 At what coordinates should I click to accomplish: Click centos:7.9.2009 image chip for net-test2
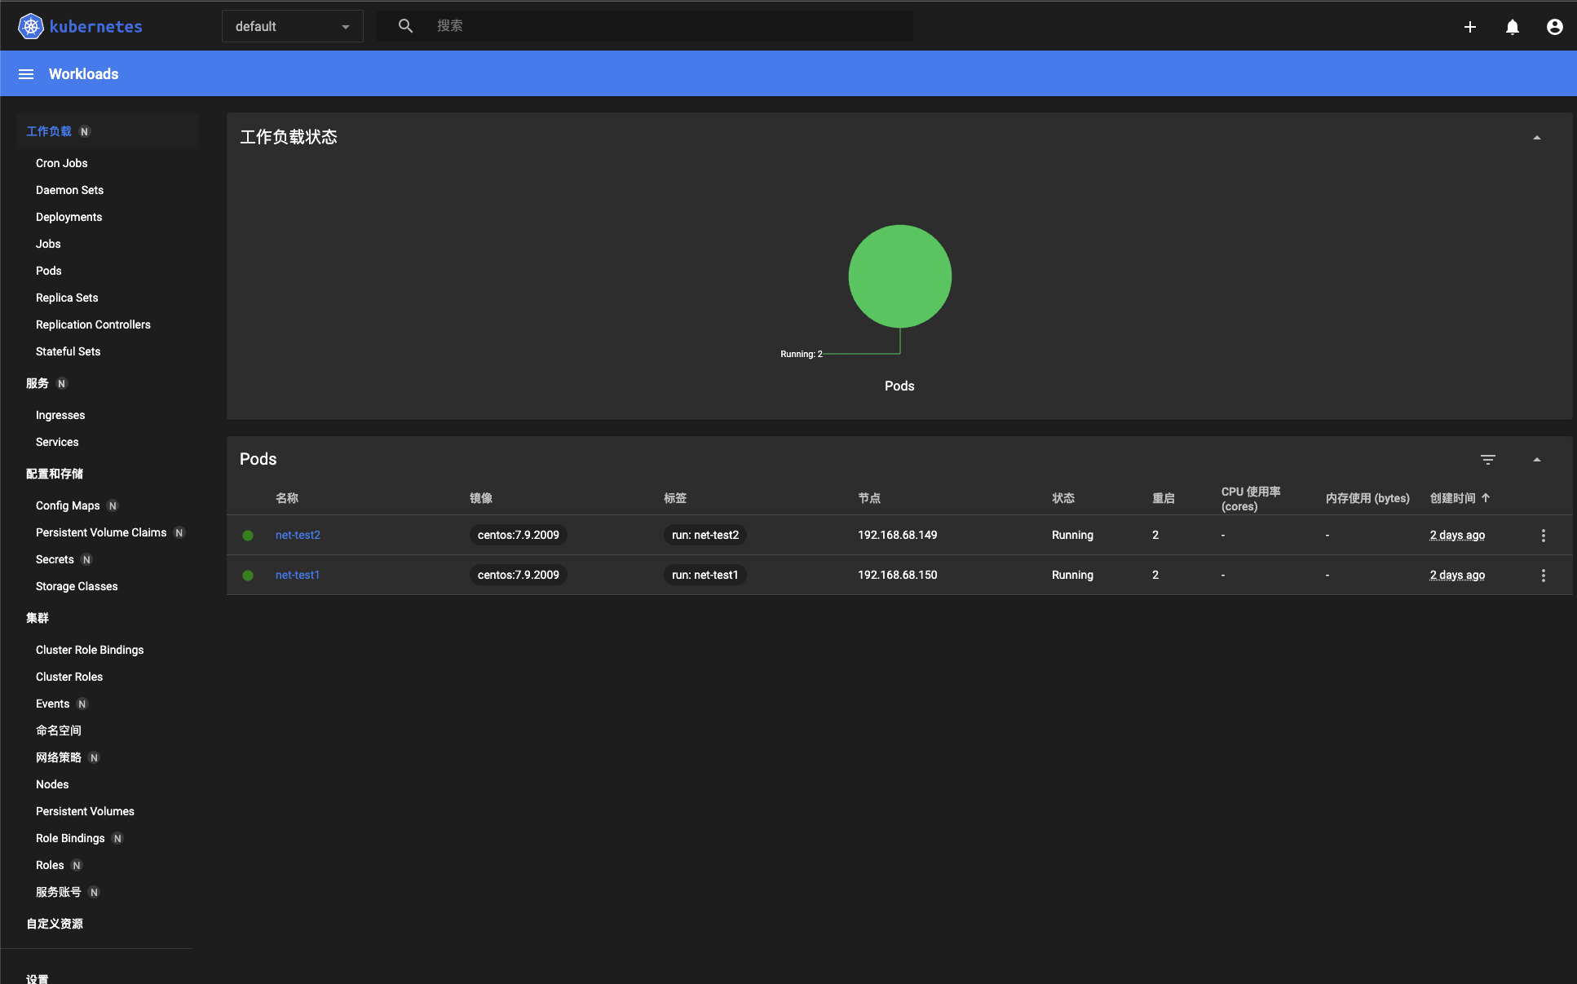click(x=519, y=536)
